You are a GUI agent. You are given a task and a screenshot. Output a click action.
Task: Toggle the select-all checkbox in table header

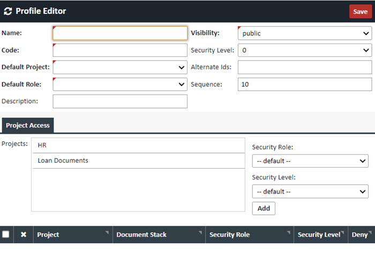tap(6, 235)
